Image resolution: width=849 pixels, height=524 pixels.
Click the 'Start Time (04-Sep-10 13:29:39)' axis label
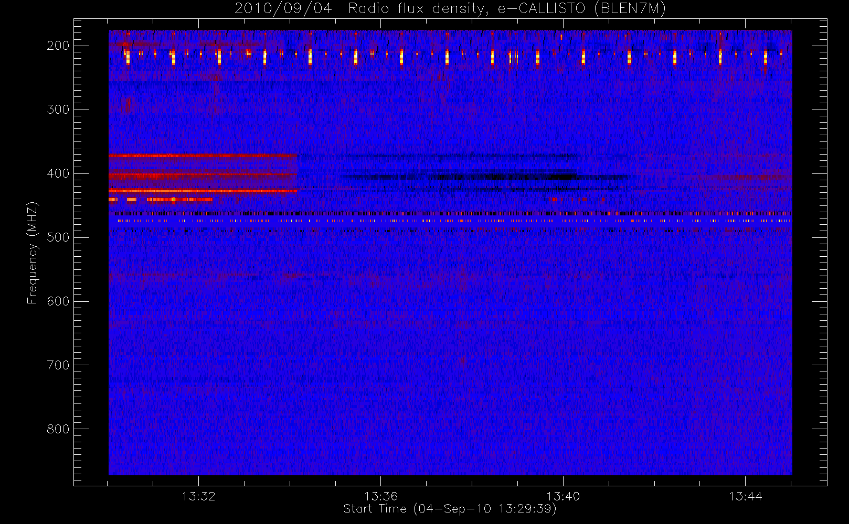click(x=450, y=509)
